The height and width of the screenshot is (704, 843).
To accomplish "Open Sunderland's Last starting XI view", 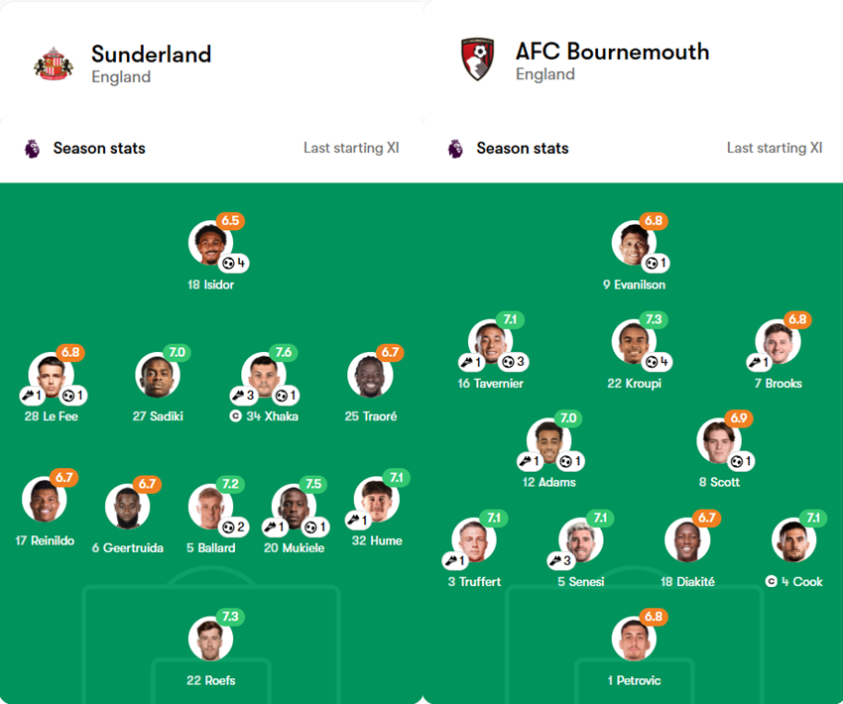I will click(x=349, y=147).
